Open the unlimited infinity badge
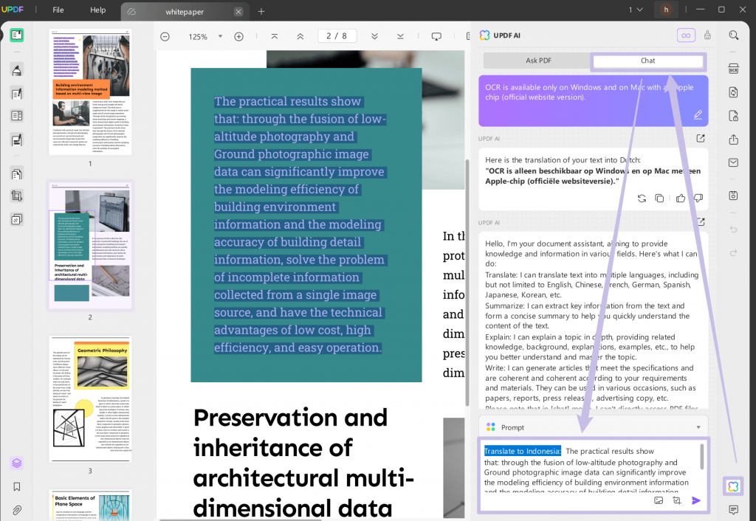The image size is (756, 521). tap(686, 35)
